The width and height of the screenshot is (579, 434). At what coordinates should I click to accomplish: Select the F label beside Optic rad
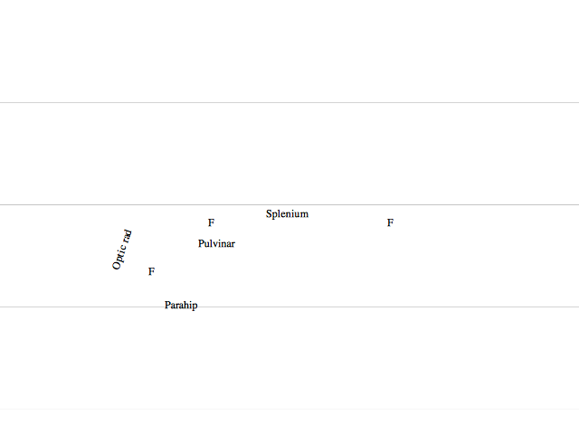coord(151,271)
